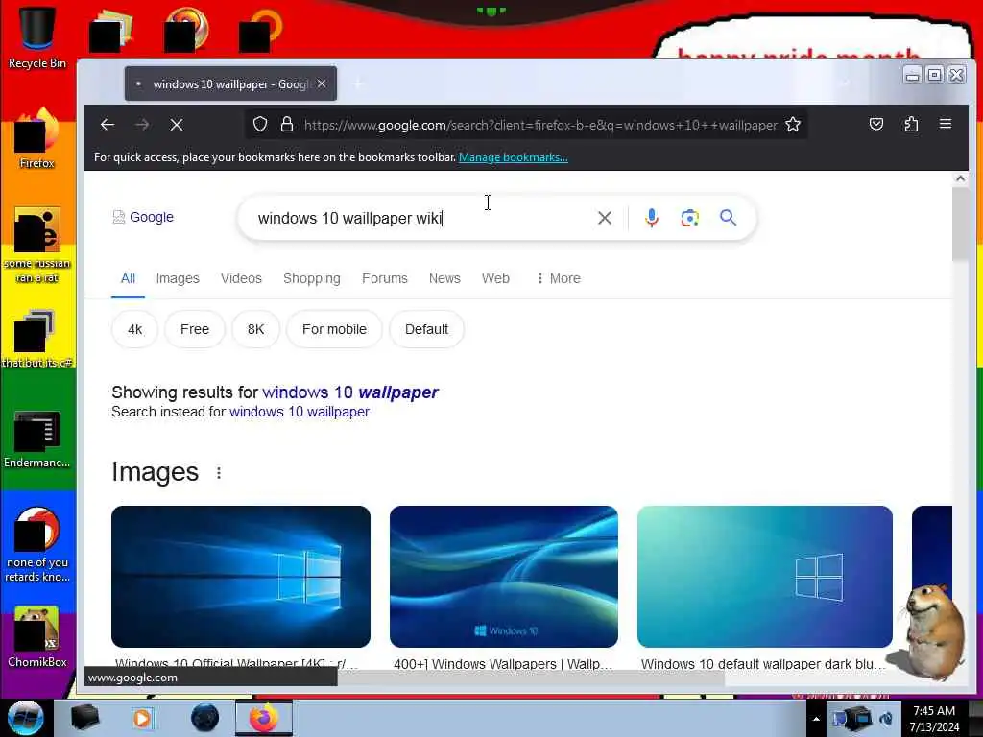Switch to the Web results tab

coord(495,278)
